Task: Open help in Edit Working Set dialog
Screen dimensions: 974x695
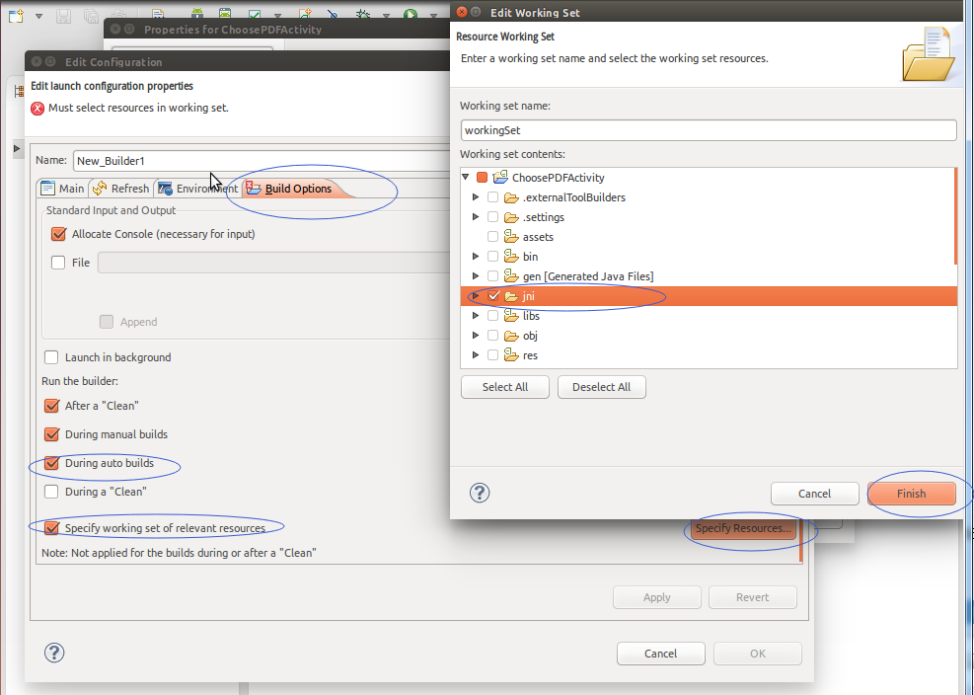Action: tap(480, 493)
